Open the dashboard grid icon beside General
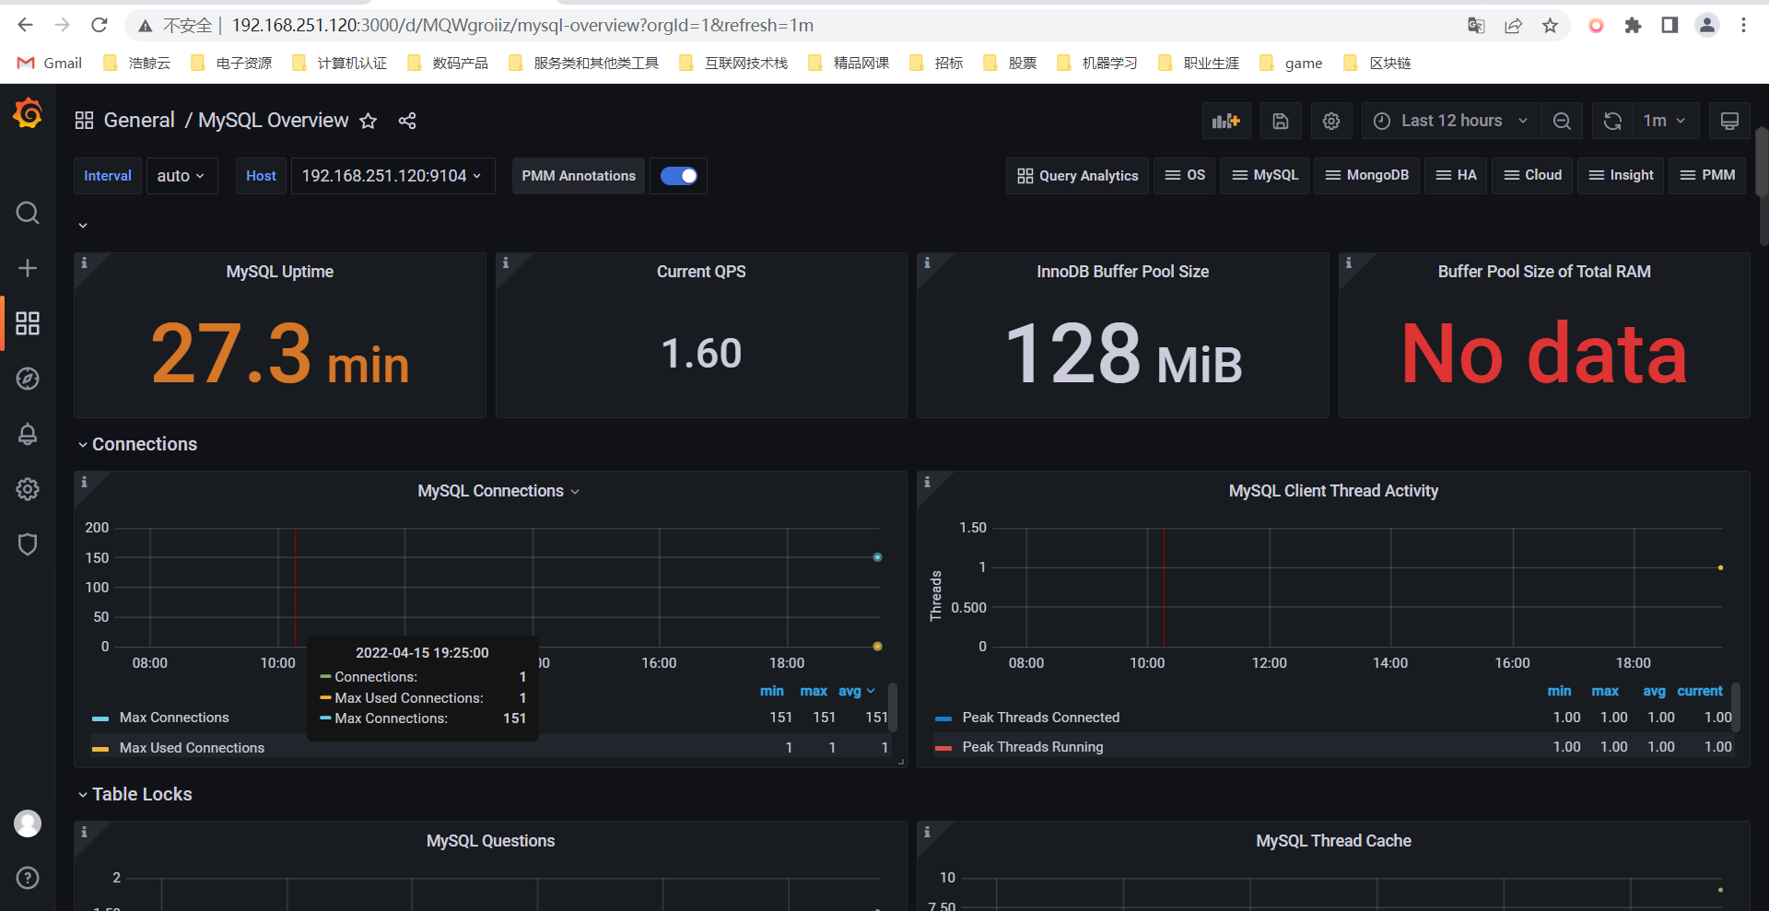 (84, 121)
